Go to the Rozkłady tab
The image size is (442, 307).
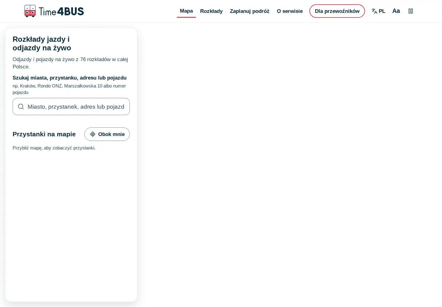click(211, 11)
